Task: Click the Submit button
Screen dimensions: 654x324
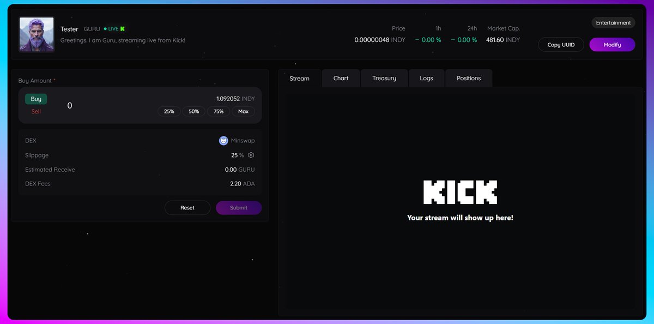Action: 239,208
